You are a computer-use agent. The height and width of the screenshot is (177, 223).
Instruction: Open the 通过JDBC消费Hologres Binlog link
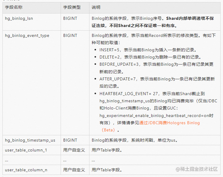pyautogui.click(x=169, y=123)
